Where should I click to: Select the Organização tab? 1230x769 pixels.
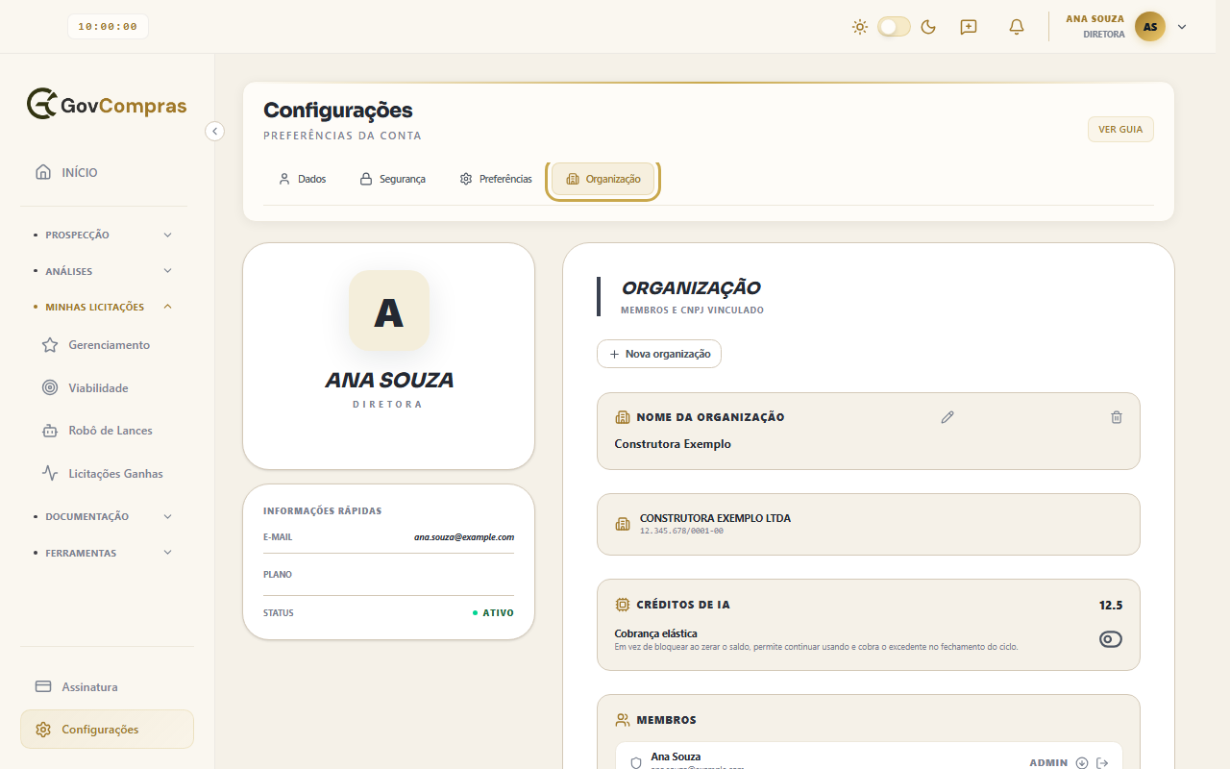[603, 179]
